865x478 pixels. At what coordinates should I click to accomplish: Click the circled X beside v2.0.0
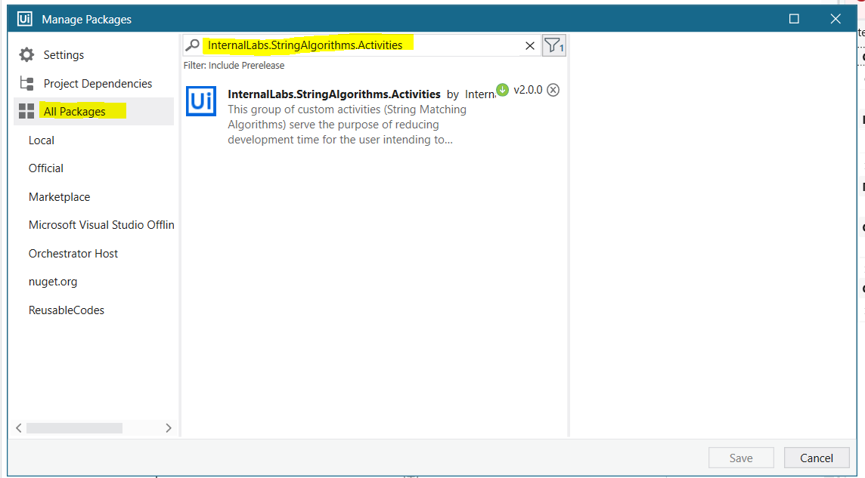coord(553,89)
